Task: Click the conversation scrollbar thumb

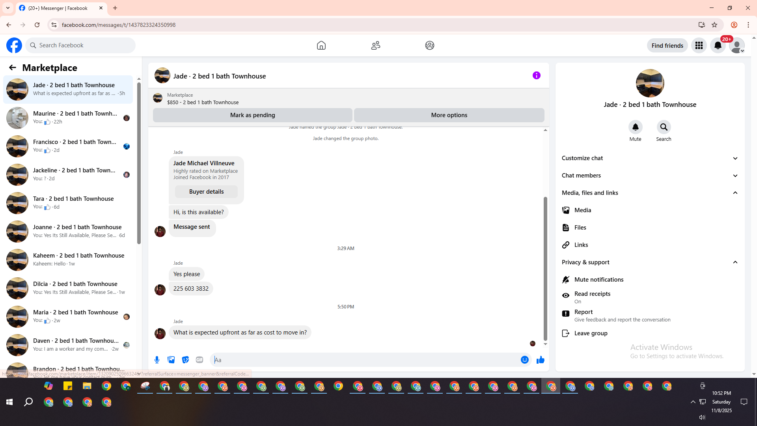Action: (545, 268)
